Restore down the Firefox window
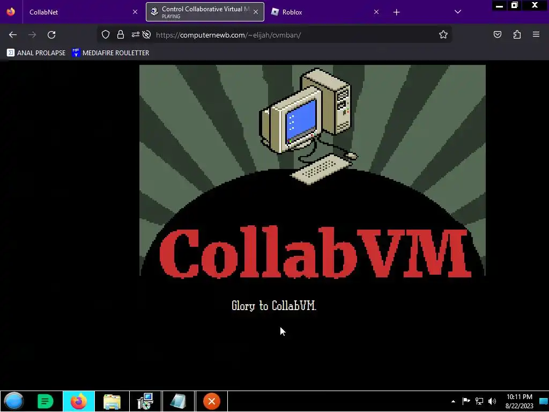The height and width of the screenshot is (412, 549). 514,5
